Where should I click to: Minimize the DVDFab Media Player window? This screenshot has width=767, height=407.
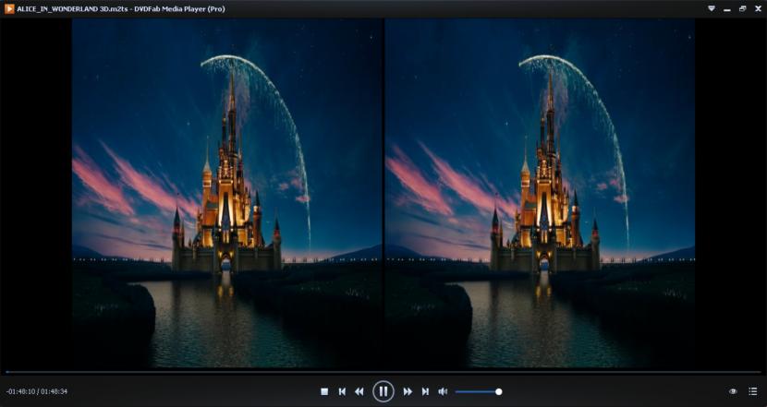tap(726, 8)
